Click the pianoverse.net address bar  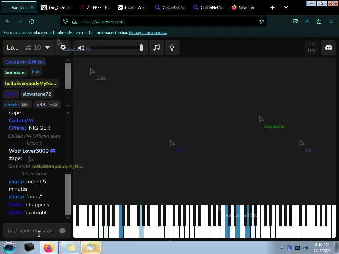point(163,21)
